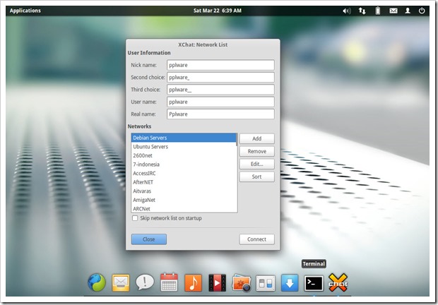
Task: Open the calendar dock icon
Action: (x=169, y=282)
